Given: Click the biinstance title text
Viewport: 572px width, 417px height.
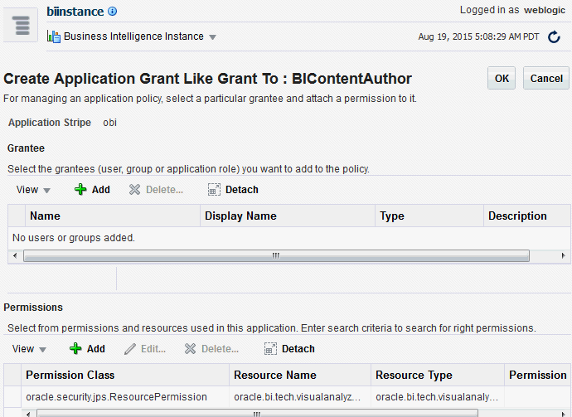Looking at the screenshot, I should [x=75, y=12].
